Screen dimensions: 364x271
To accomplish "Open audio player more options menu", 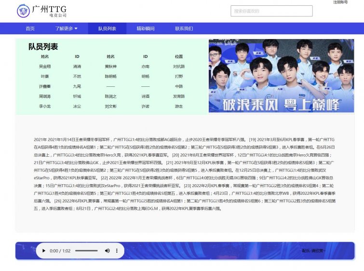I will (x=117, y=251).
